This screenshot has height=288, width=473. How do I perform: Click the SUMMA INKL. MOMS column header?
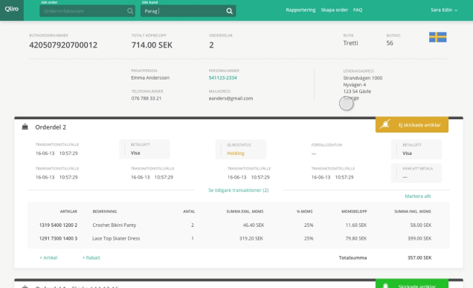click(x=412, y=211)
